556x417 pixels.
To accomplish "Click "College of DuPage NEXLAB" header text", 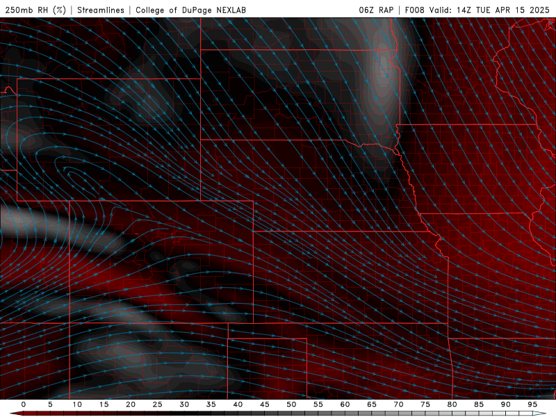I will click(x=190, y=10).
